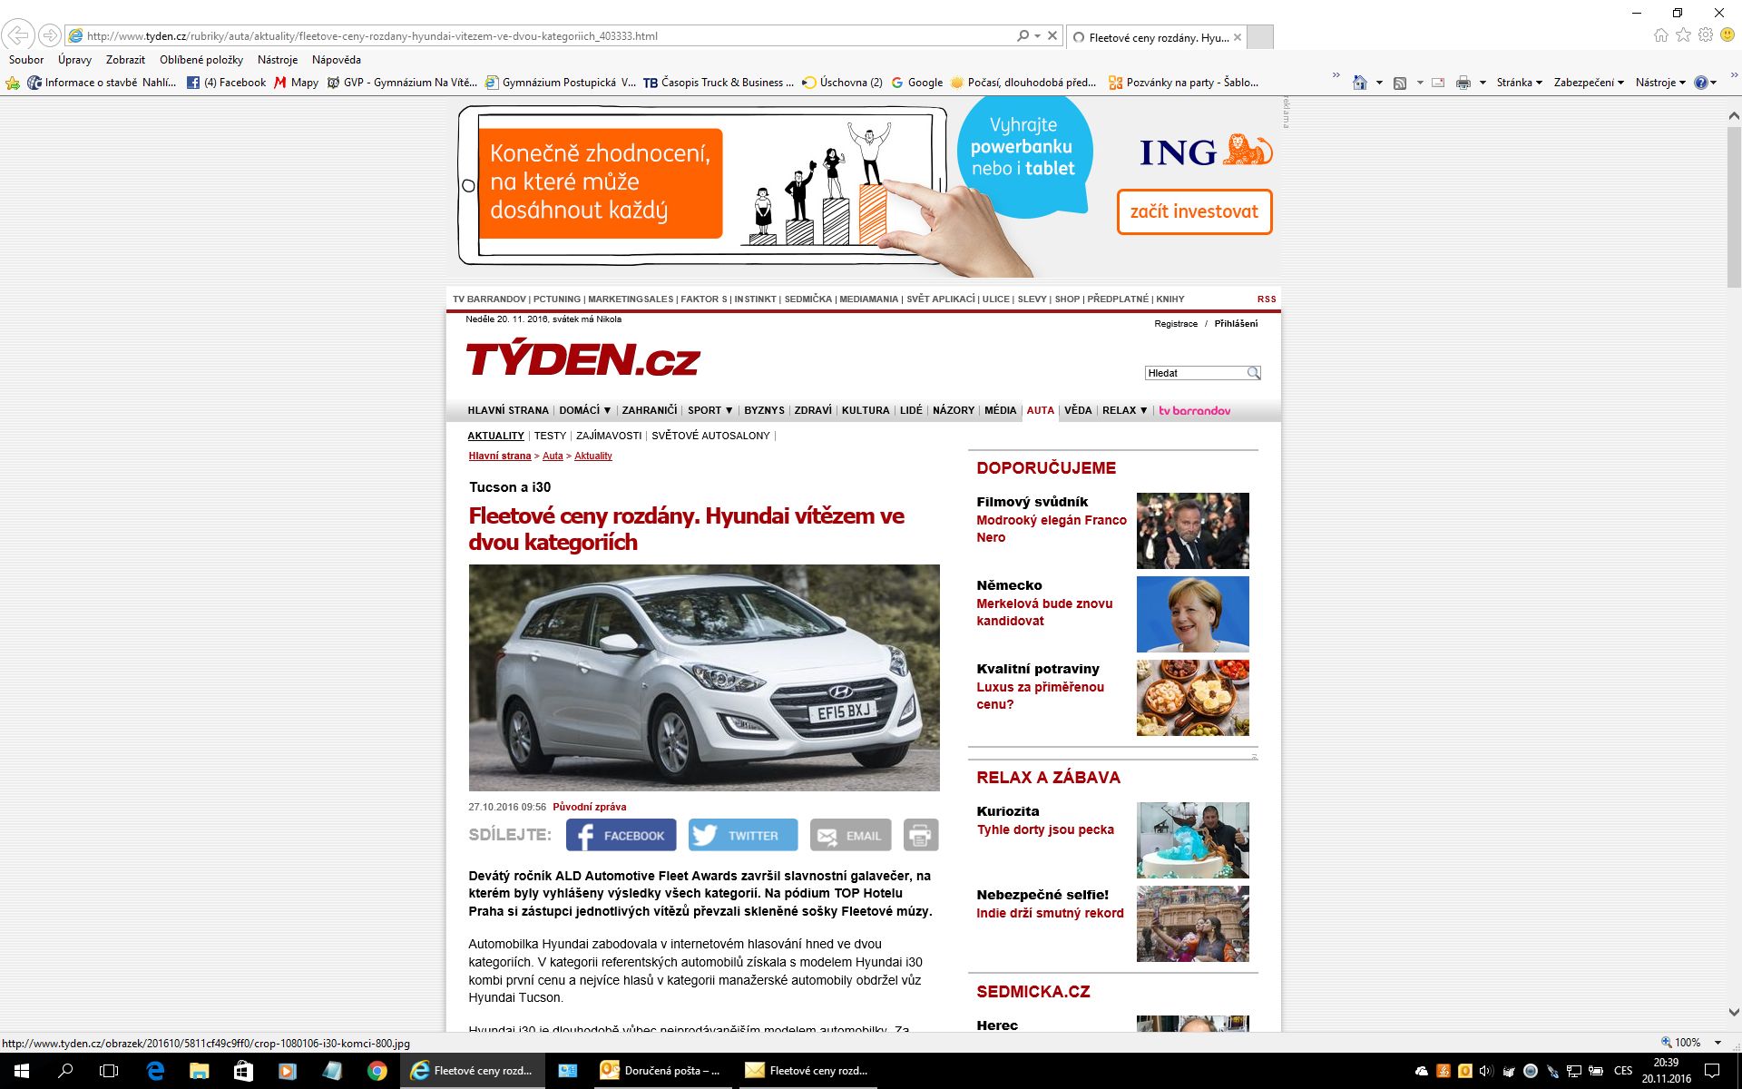Click the vertical scrollbar down arrow
This screenshot has height=1089, width=1742.
(1734, 1012)
